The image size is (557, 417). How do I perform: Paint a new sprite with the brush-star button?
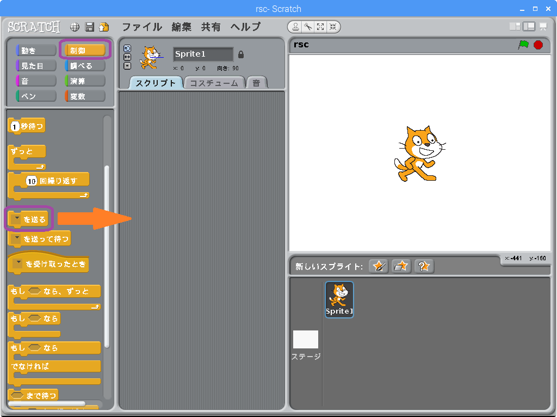(x=379, y=266)
